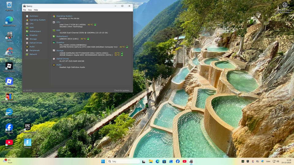Select Optical Drives in the sidebar
The image size is (294, 165).
pos(36,43)
